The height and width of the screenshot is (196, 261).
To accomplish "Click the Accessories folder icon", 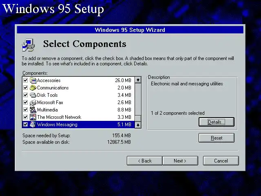I will point(33,80).
